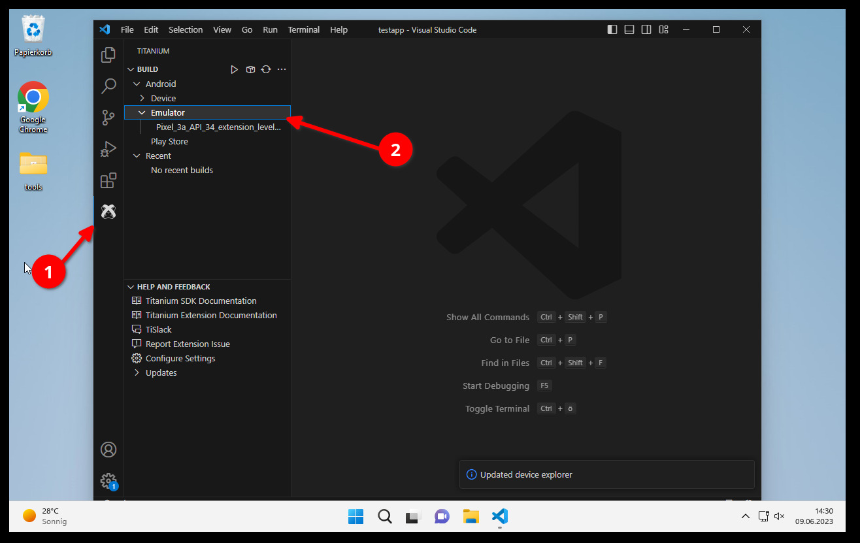
Task: Open taskbar Search magnifier
Action: pos(384,516)
